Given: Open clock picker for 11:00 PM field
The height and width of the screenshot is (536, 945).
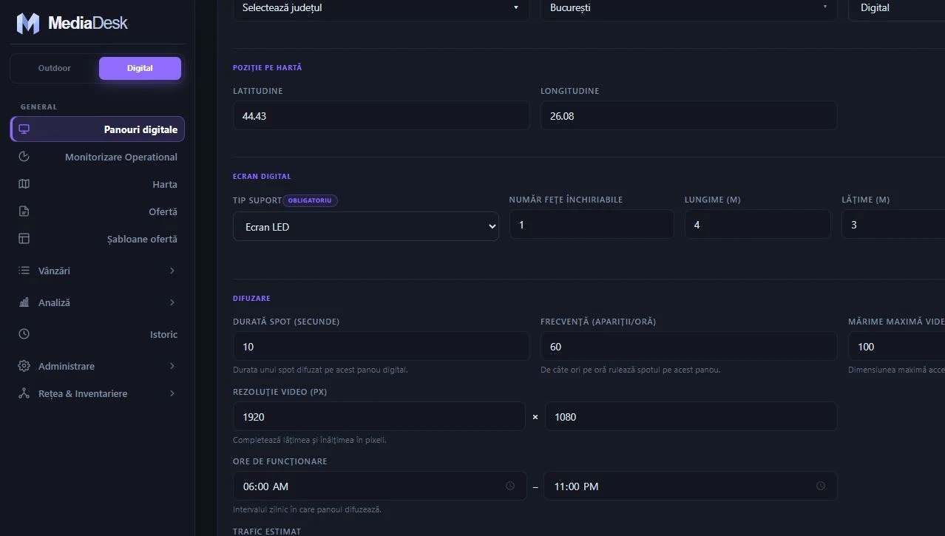Looking at the screenshot, I should [821, 486].
